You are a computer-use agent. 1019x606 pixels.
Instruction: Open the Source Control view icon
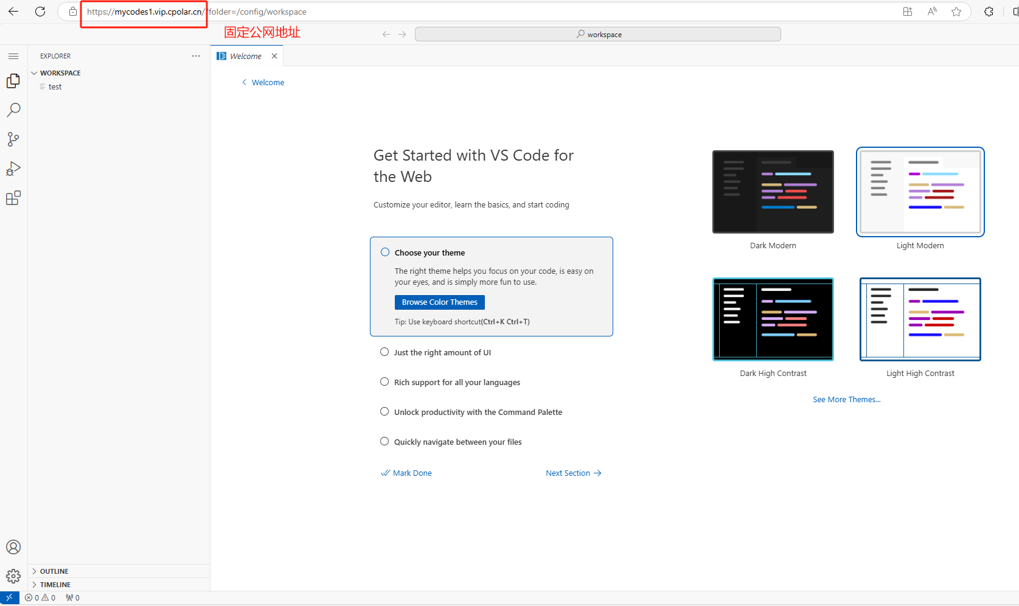13,139
